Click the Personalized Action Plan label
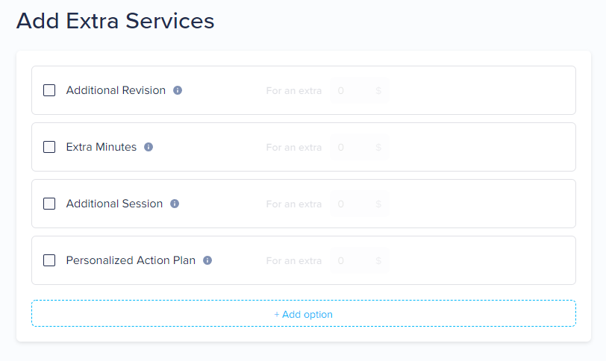This screenshot has width=606, height=361. pyautogui.click(x=131, y=260)
